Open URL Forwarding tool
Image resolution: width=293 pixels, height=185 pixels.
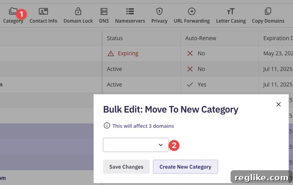point(192,16)
